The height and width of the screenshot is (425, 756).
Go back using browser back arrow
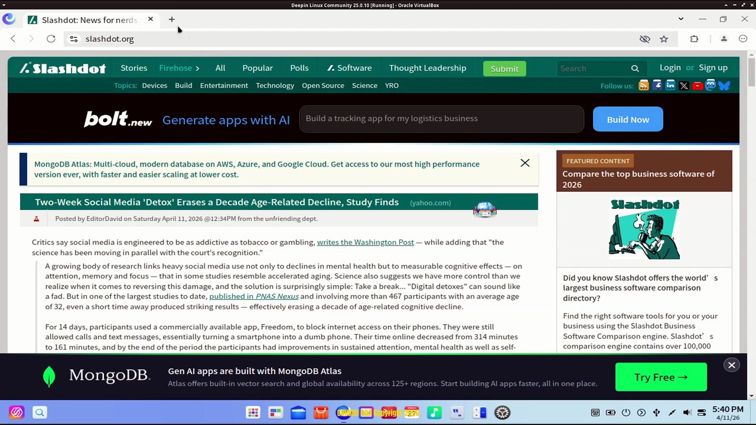(x=13, y=39)
